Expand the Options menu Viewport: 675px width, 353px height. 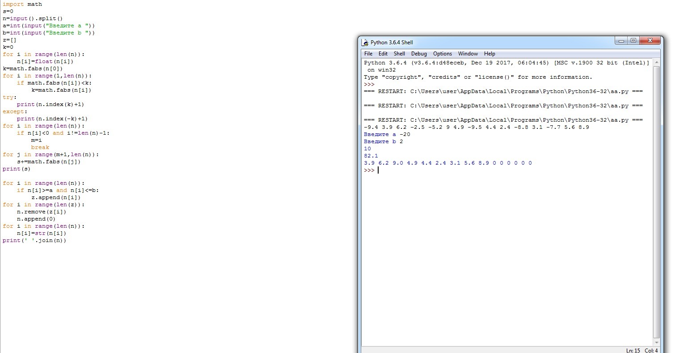[x=442, y=54]
